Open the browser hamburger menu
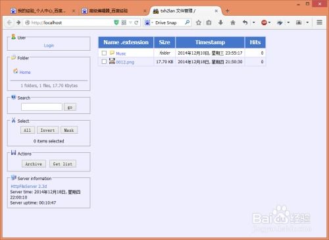329x240 pixels. click(x=319, y=22)
